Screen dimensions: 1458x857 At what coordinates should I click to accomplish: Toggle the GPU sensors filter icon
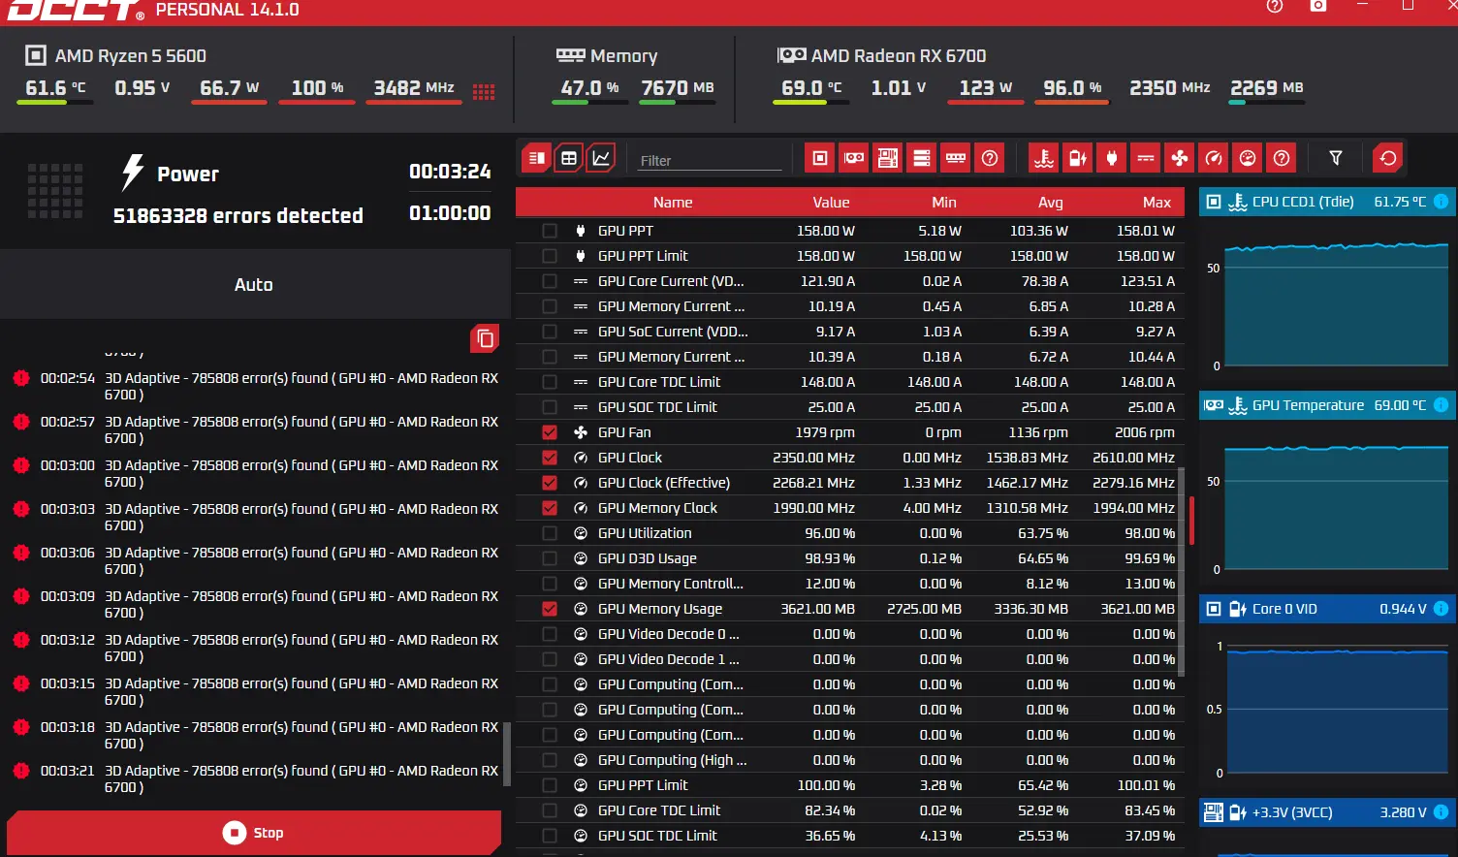point(854,158)
